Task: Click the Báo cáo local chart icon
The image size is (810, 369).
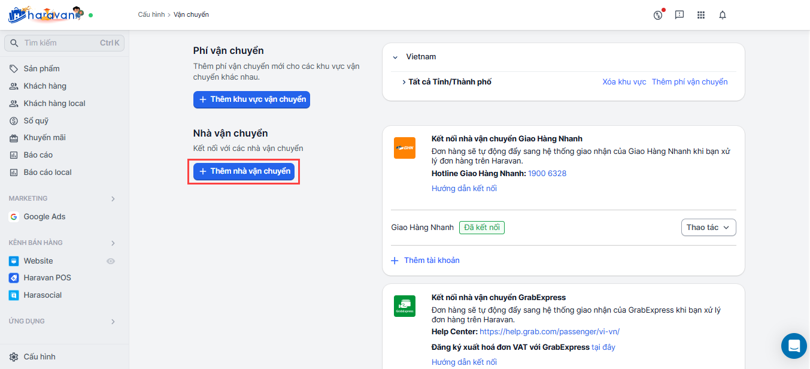Action: click(14, 173)
